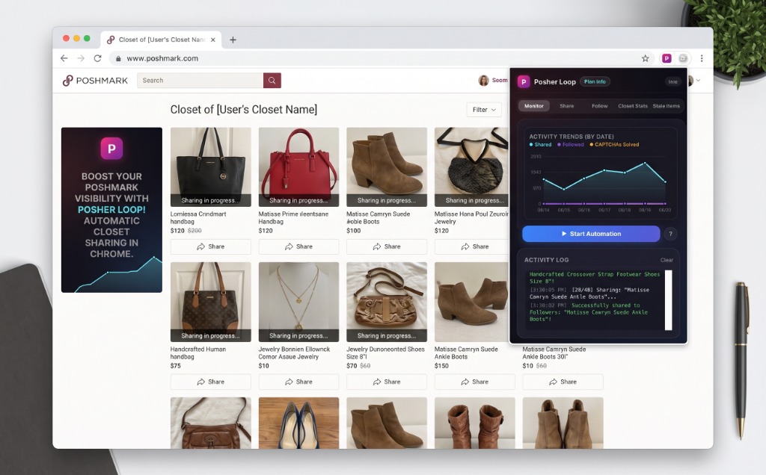Share the Matisse Camryn Suede $100 boots

click(387, 246)
